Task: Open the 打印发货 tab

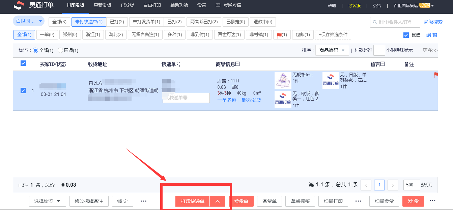Action: click(76, 5)
